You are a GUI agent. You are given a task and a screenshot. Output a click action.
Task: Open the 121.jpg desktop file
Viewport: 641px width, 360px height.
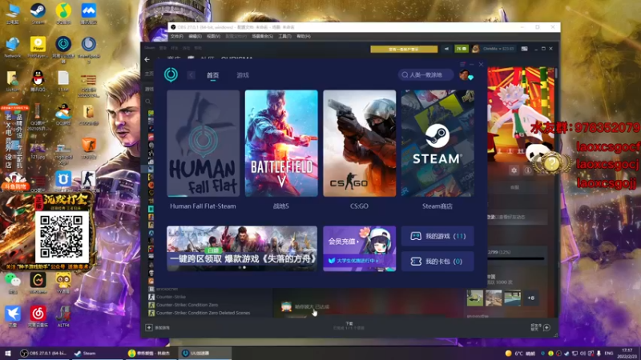pos(38,150)
